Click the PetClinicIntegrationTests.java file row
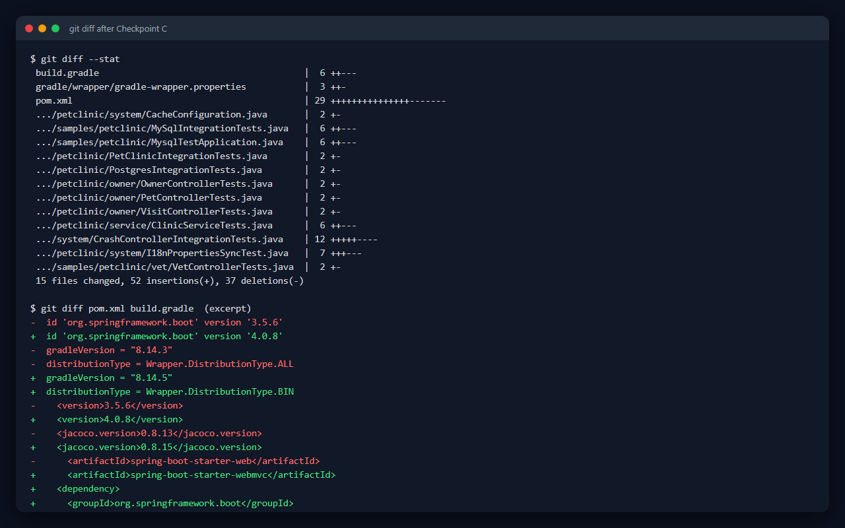This screenshot has height=528, width=845. point(188,156)
